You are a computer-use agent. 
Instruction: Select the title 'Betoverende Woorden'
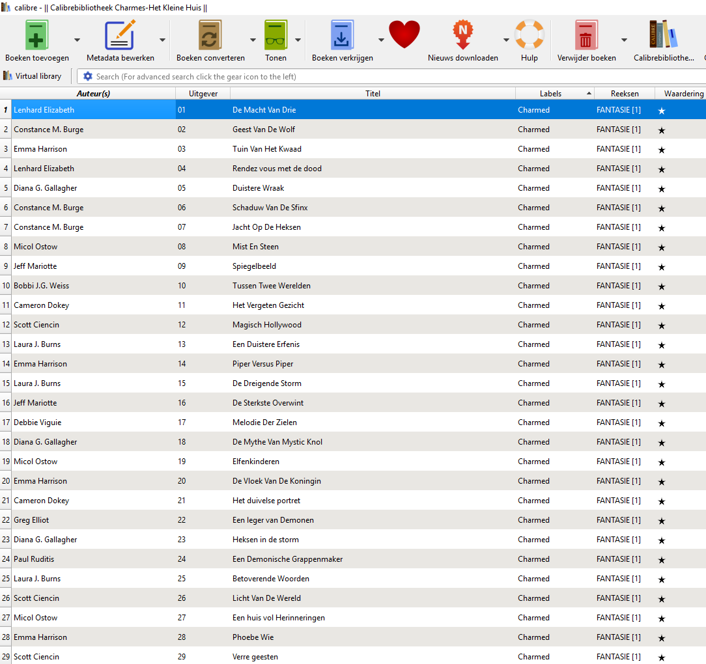coord(271,579)
